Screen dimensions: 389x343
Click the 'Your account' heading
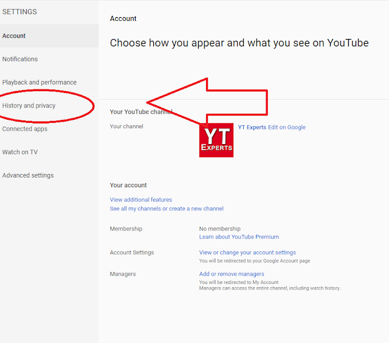pyautogui.click(x=128, y=185)
